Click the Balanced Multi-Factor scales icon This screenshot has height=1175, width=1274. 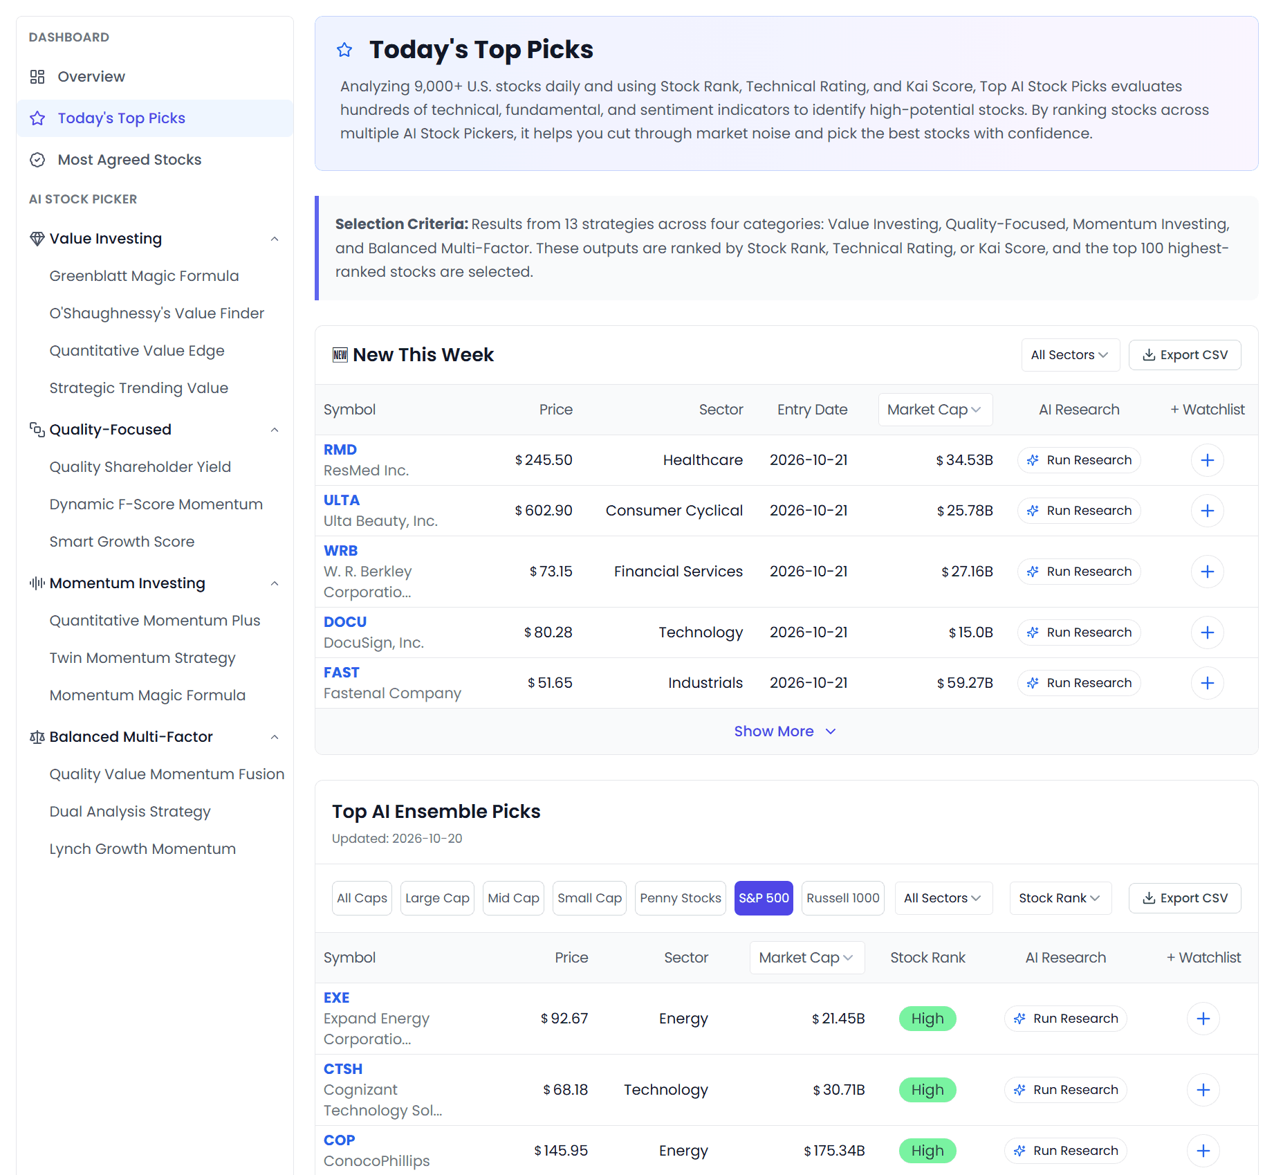(x=37, y=737)
